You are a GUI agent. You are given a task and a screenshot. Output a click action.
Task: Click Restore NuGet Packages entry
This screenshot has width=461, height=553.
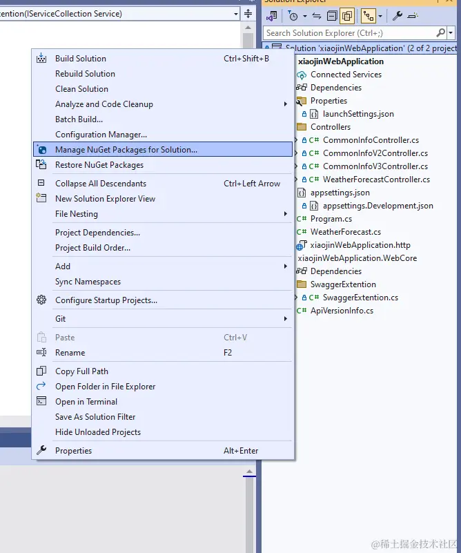163,165
